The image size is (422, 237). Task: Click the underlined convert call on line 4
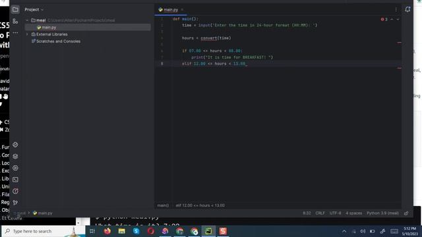[208, 38]
